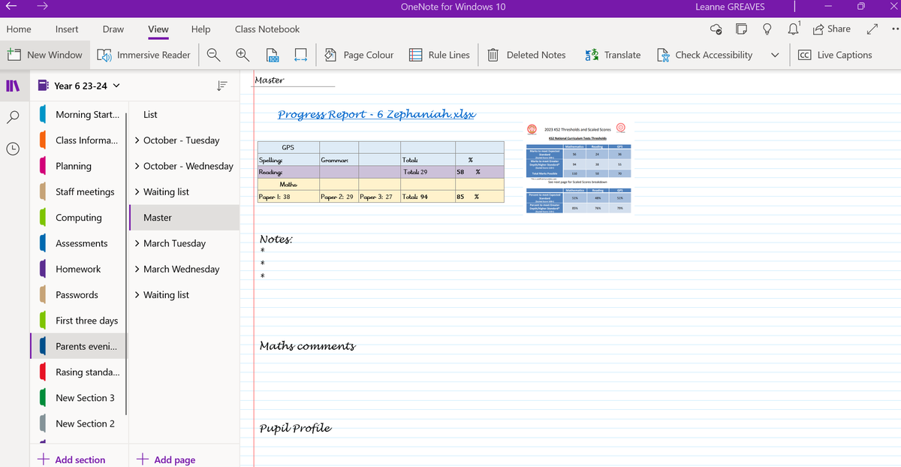Set zoom to 100%
Screen dimensions: 901x467
(272, 55)
